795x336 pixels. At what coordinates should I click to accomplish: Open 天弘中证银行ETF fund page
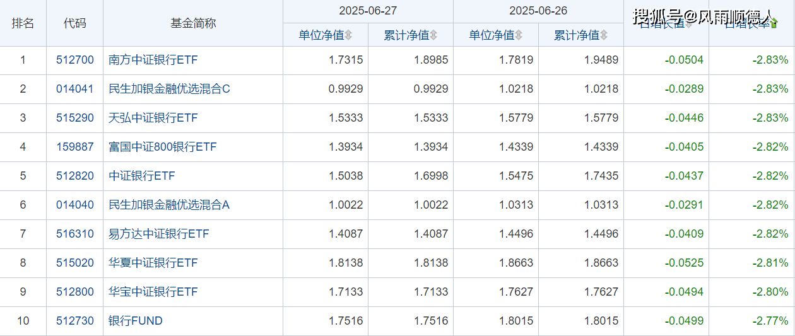[153, 119]
